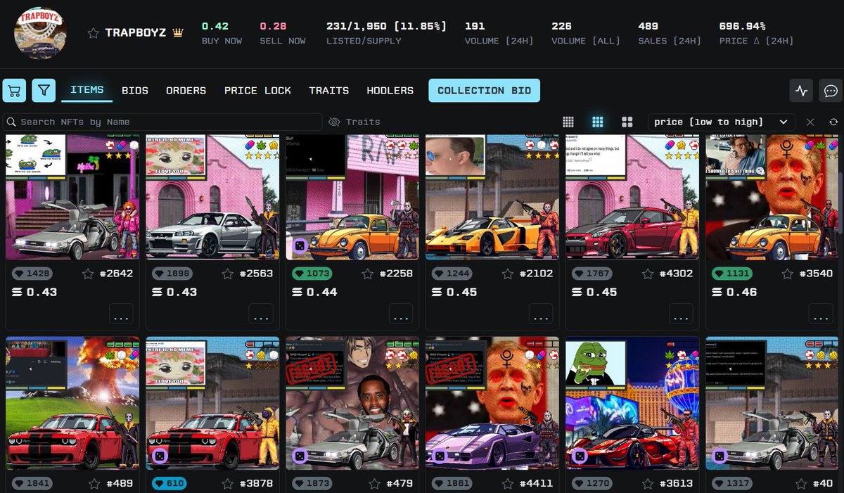
Task: Open the purple Lamborghini thumbnail for #4411
Action: click(492, 404)
